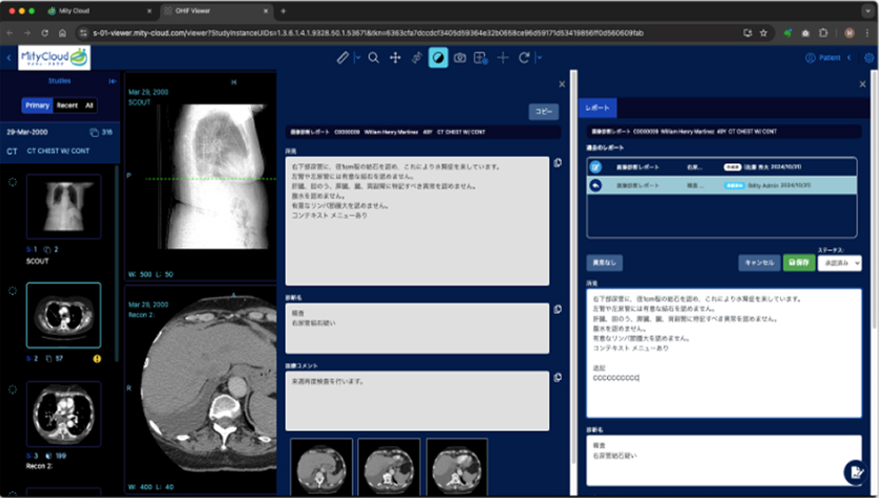Expand the chevron beside Patient
879x498 pixels.
[x=849, y=58]
